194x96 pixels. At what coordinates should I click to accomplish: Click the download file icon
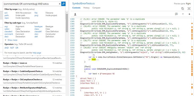pyautogui.click(x=75, y=14)
